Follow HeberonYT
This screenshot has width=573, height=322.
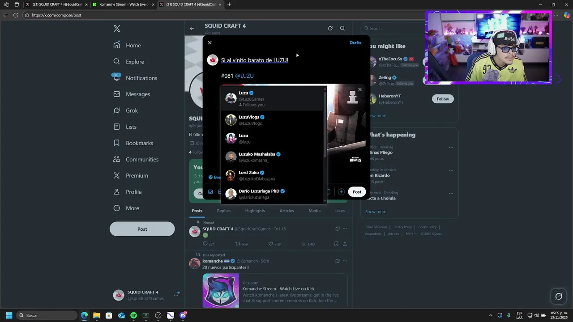click(443, 99)
